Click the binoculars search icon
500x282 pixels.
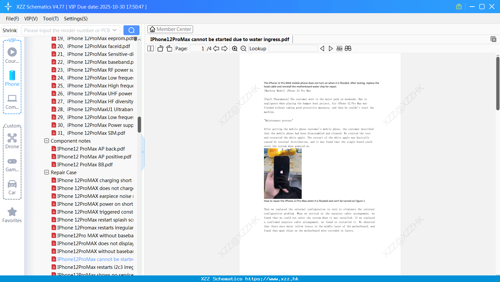coord(348,49)
